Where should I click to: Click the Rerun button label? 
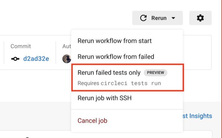pos(159,18)
